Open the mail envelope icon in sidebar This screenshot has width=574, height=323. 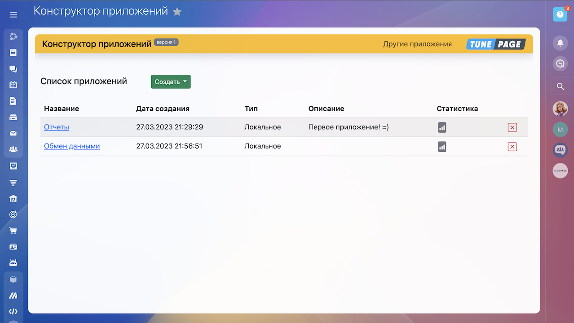click(x=13, y=133)
